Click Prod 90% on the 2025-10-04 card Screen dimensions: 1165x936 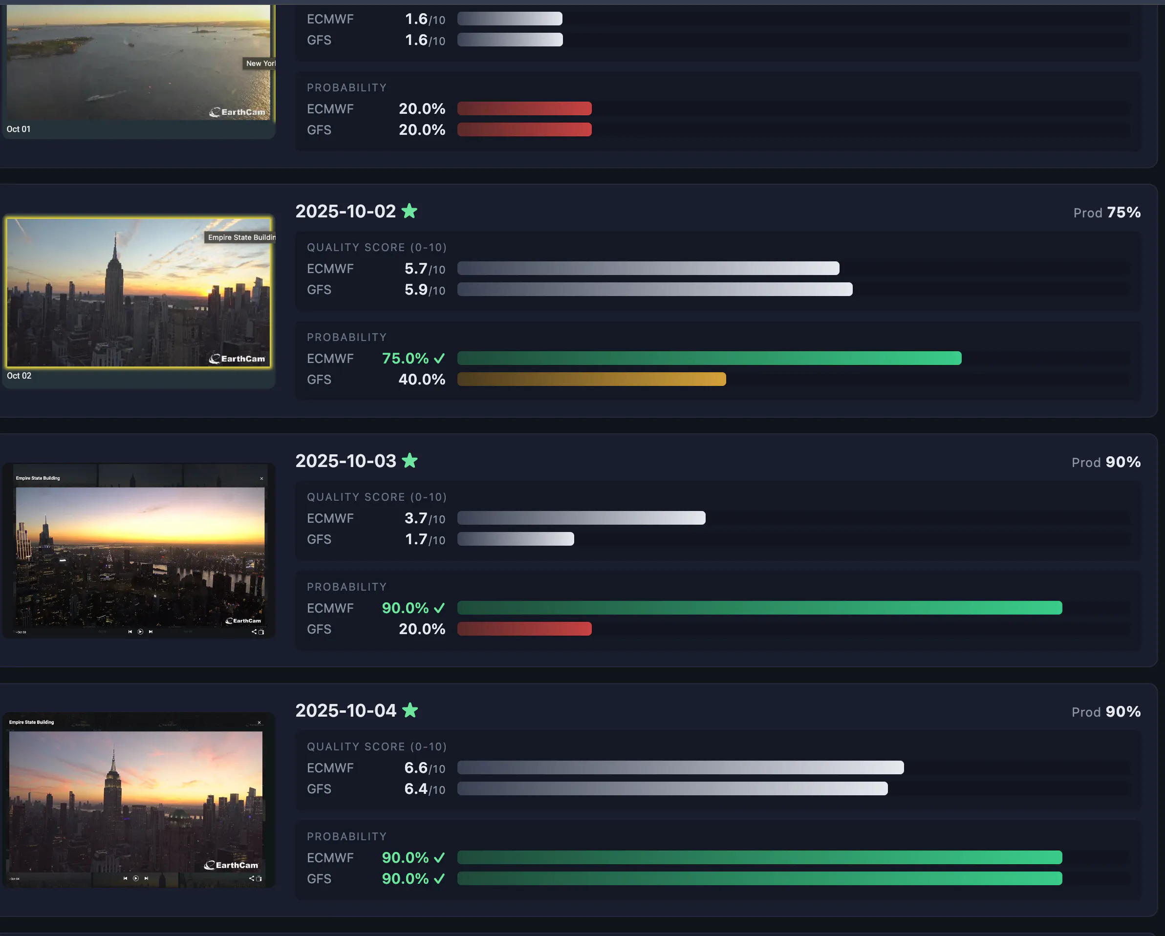[x=1106, y=711]
